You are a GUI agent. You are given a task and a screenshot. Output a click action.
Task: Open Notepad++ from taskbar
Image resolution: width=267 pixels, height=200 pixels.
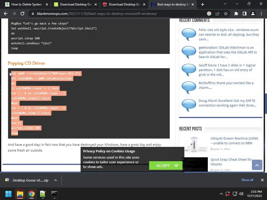[x=43, y=194]
